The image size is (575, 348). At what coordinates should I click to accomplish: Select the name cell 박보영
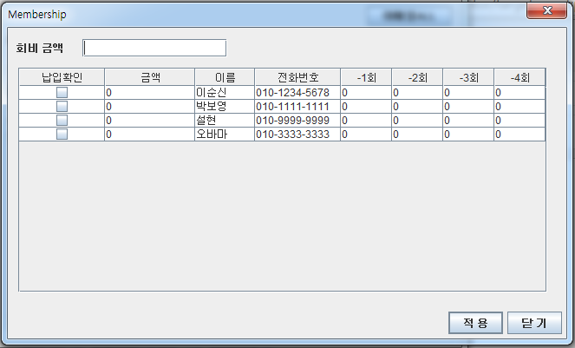(x=225, y=107)
